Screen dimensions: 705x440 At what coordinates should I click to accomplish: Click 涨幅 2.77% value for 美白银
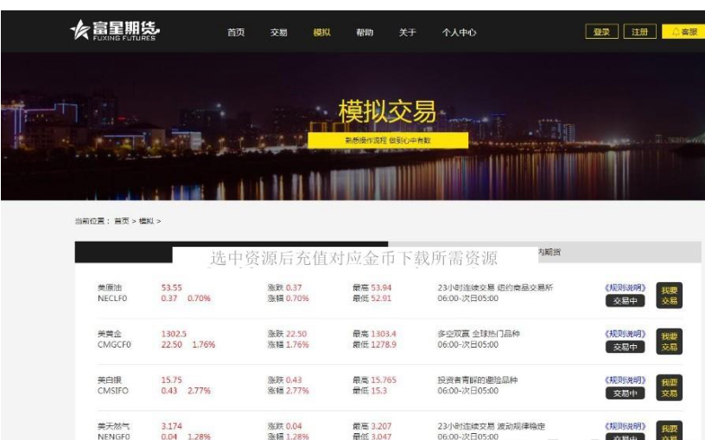[x=289, y=391]
